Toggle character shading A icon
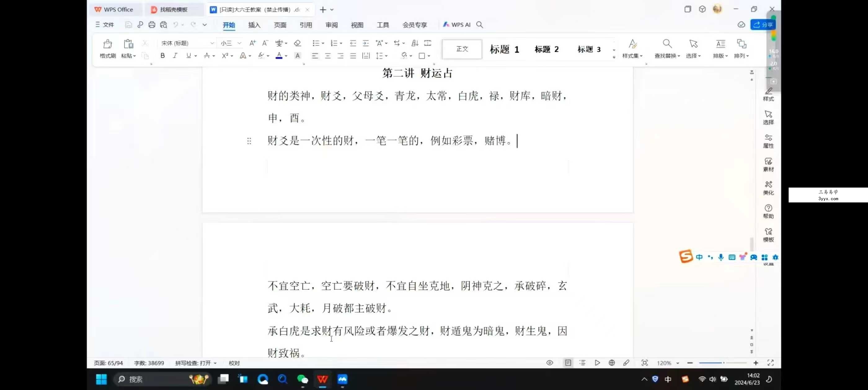Screen dimensions: 868x390 (x=298, y=56)
